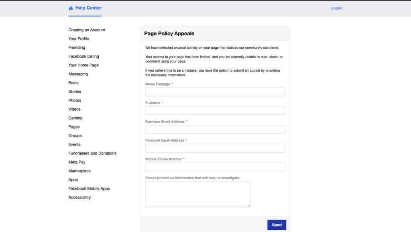Open Fundraisers and Donations topic

[x=92, y=153]
